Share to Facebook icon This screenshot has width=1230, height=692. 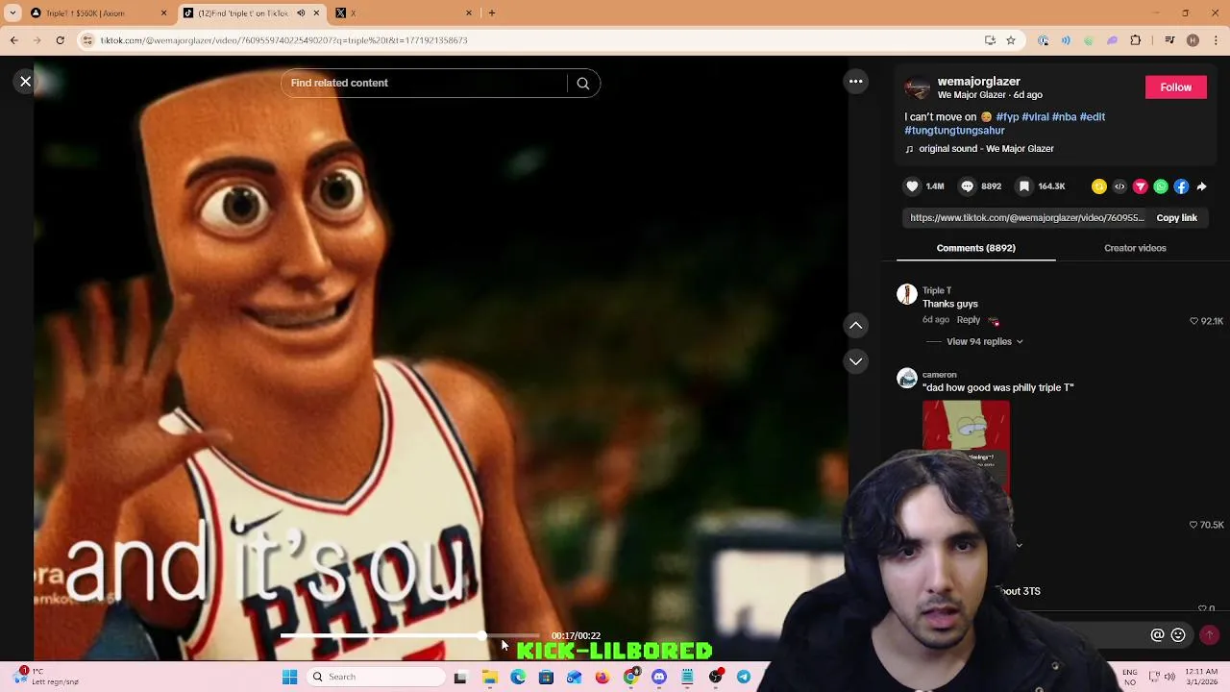tap(1181, 186)
